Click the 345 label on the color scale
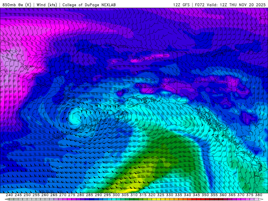The width and height of the screenshot is (268, 201). click(196, 195)
